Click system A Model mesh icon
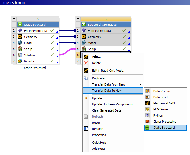The width and height of the screenshot is (190, 155). pyautogui.click(x=20, y=43)
